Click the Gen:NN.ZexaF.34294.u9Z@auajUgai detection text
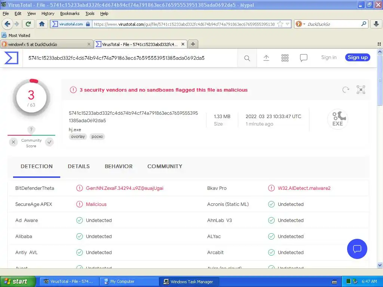The height and width of the screenshot is (287, 383). [125, 188]
